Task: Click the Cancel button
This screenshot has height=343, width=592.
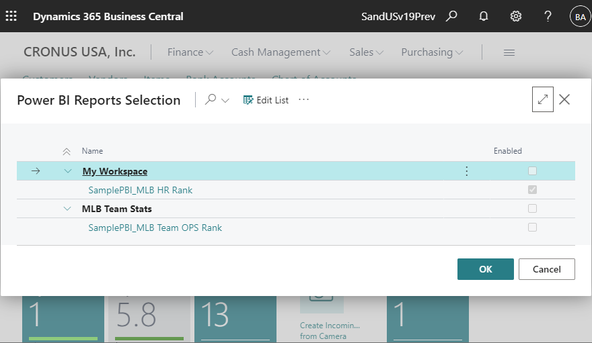Action: pos(547,269)
